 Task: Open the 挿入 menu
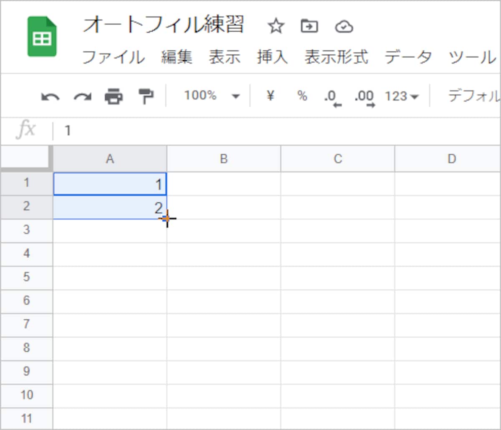[272, 57]
